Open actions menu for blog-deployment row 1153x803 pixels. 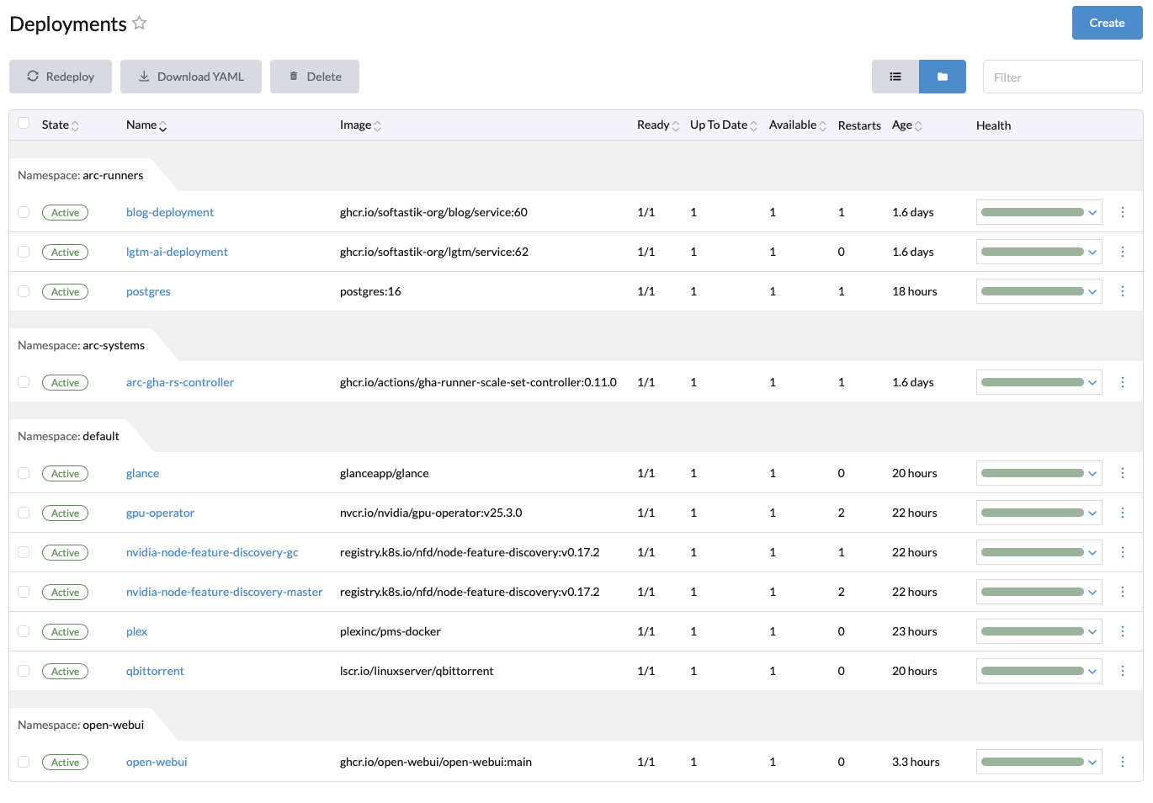coord(1123,212)
